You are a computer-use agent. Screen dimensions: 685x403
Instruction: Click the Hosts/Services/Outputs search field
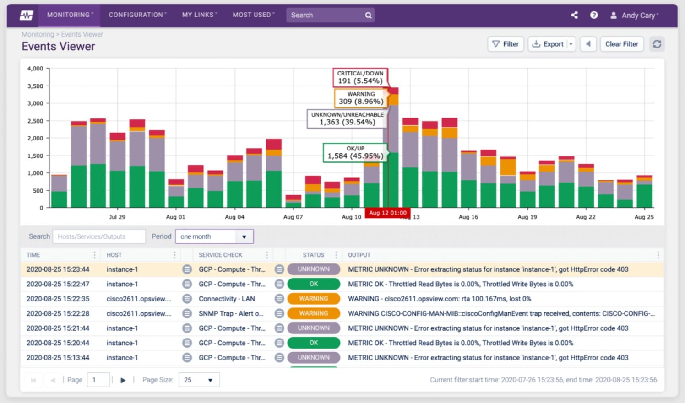click(99, 236)
